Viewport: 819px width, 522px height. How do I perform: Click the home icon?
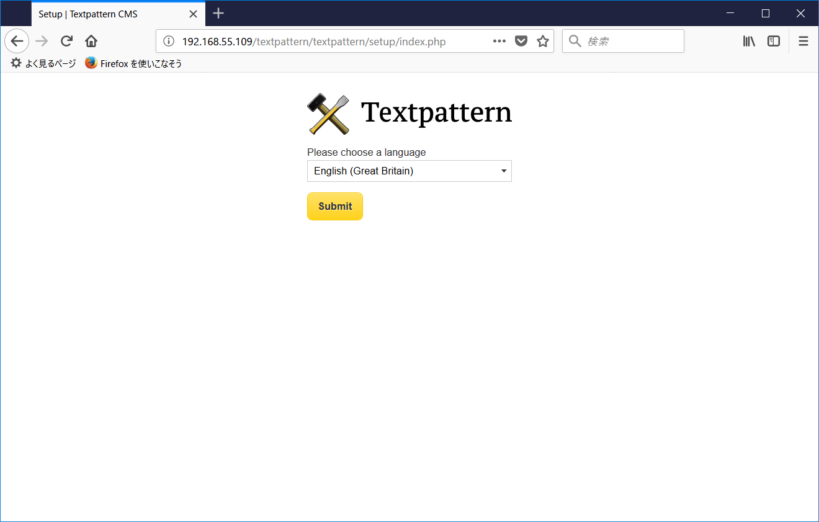pos(91,41)
